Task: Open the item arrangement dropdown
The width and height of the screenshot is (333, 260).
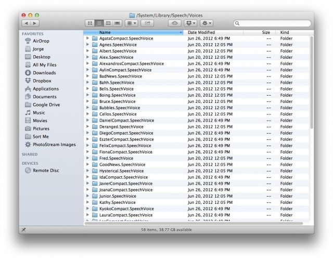Action: click(132, 23)
